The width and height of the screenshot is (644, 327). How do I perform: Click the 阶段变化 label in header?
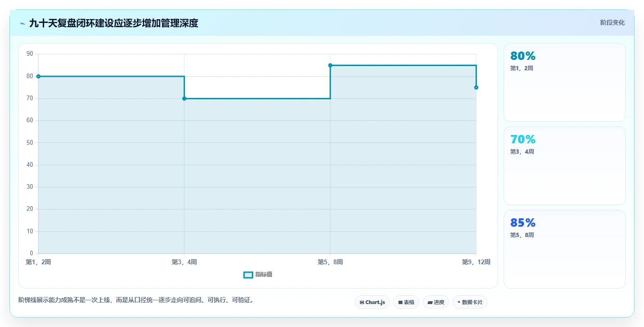(x=613, y=22)
